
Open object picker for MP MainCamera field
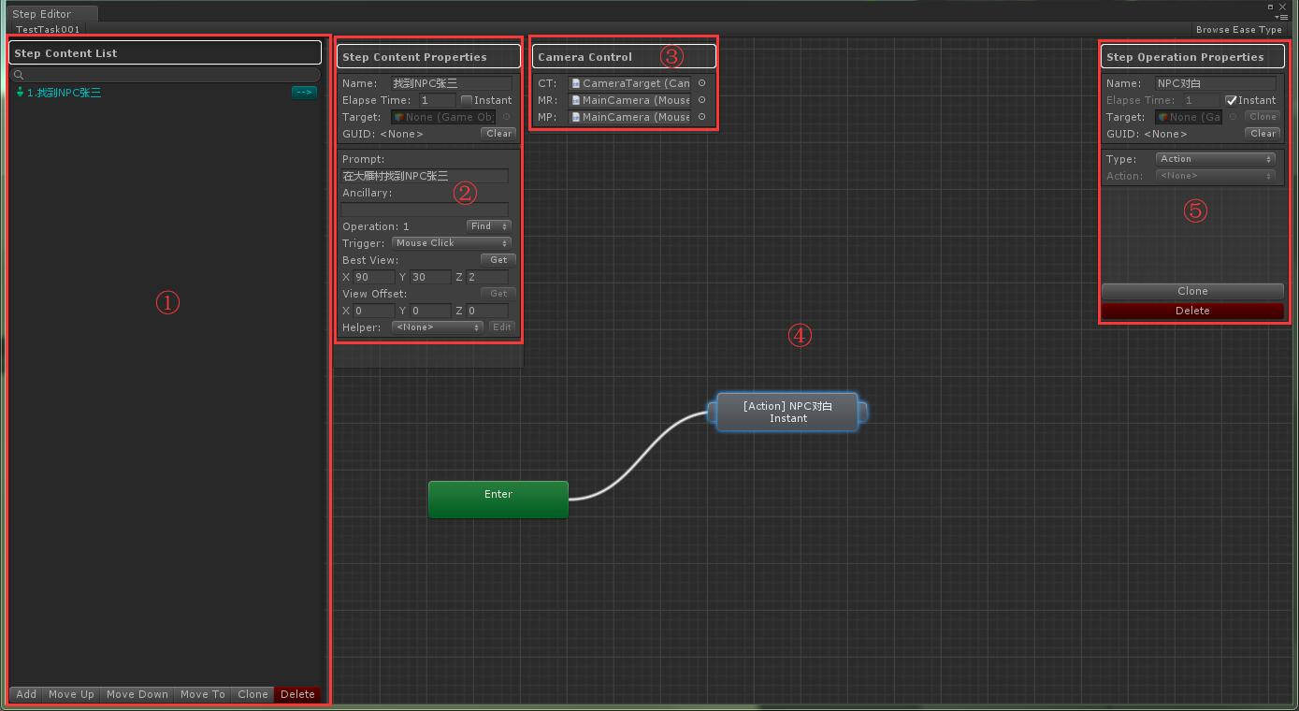tap(701, 117)
